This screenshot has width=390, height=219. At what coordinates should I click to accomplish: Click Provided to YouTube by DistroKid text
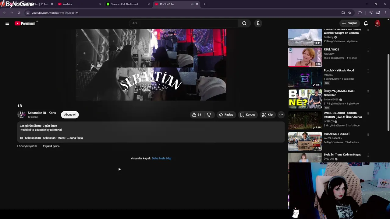coord(41,130)
